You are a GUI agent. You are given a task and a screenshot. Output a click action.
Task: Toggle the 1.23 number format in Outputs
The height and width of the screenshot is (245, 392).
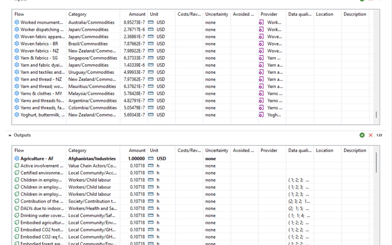pyautogui.click(x=379, y=135)
